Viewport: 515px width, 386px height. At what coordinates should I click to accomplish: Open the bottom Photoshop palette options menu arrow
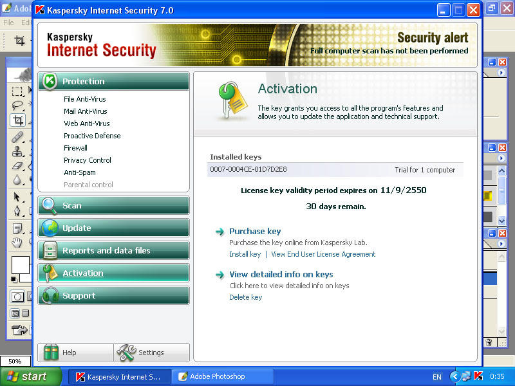click(x=501, y=244)
